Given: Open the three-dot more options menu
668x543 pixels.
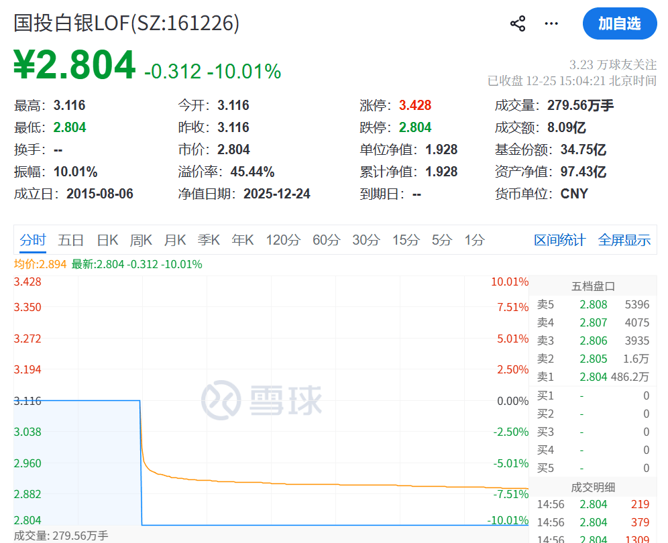Looking at the screenshot, I should pos(551,24).
